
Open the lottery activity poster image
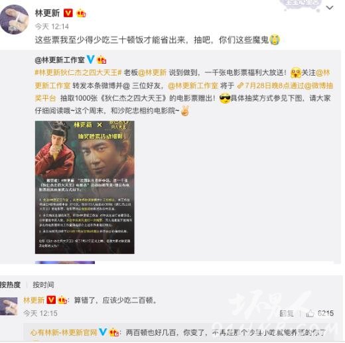[x=85, y=187]
